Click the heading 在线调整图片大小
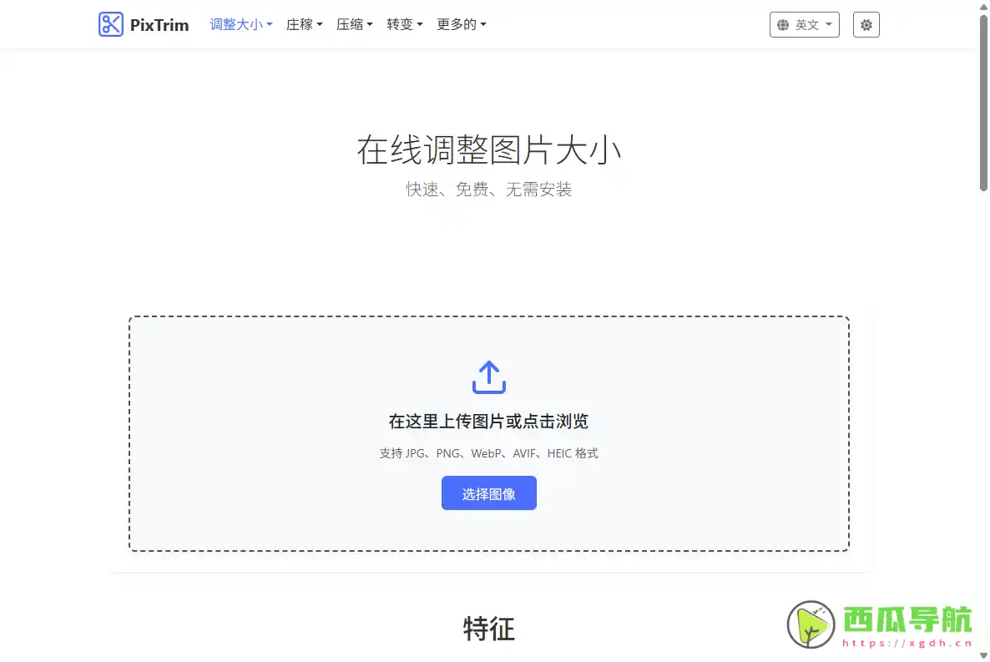Screen dimensions: 990x662 pos(488,149)
